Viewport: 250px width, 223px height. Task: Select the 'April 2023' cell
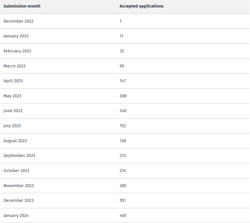[x=13, y=81]
